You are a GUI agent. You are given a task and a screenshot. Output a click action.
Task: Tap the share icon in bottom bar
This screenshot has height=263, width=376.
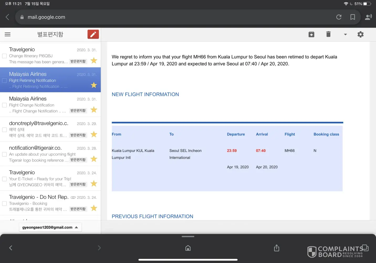[276, 248]
